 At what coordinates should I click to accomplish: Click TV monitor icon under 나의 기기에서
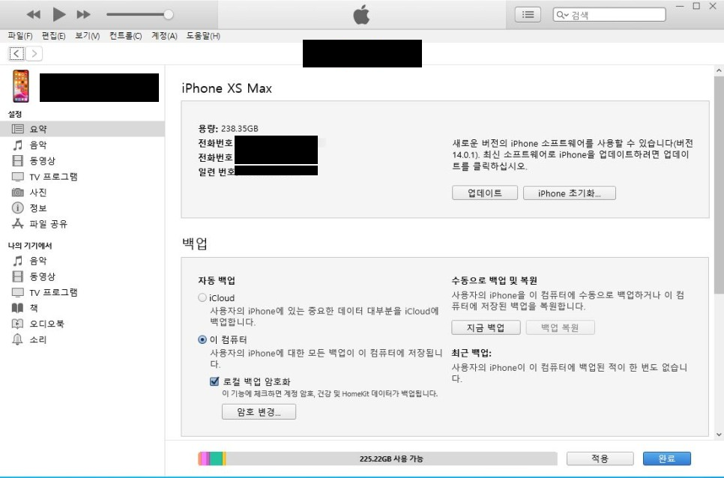(17, 292)
